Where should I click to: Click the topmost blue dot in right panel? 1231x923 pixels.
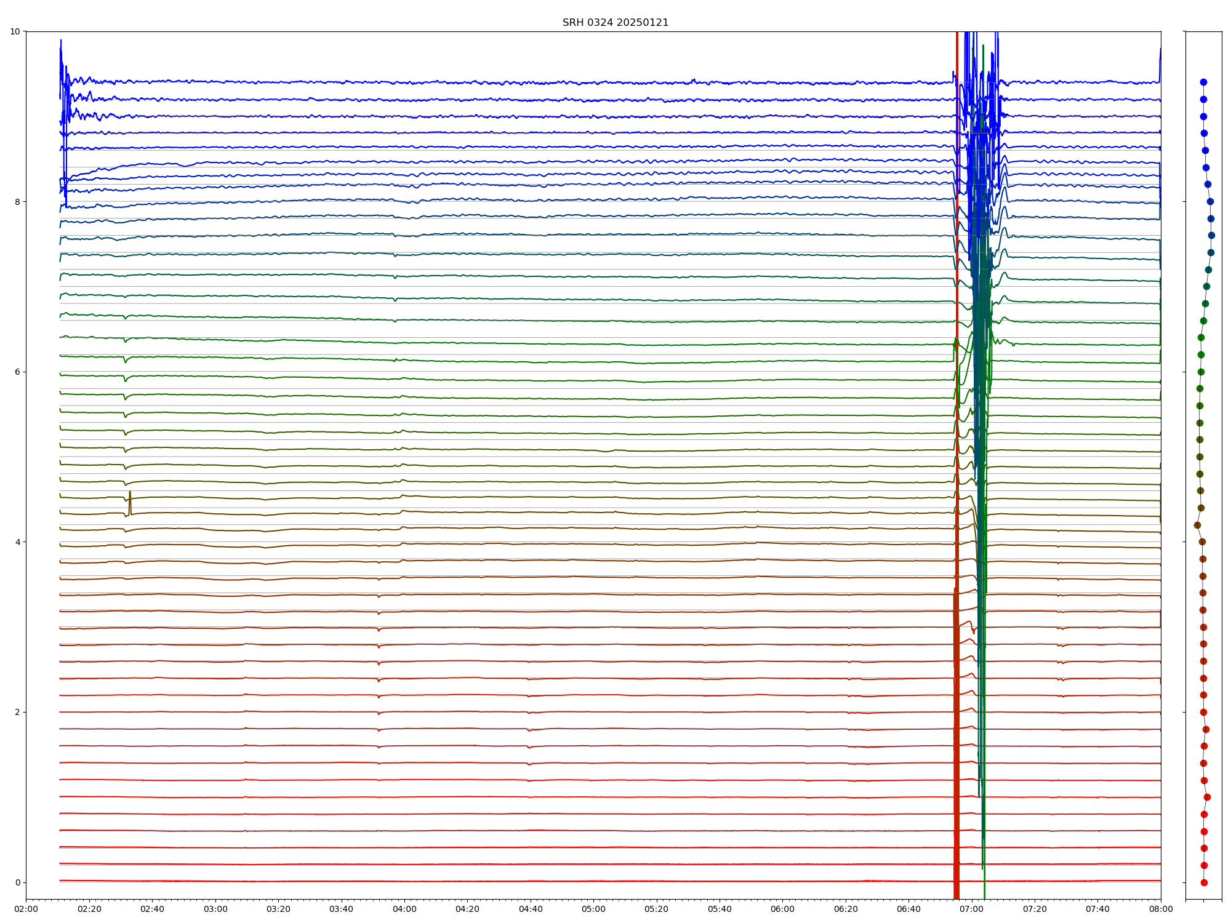(1203, 82)
